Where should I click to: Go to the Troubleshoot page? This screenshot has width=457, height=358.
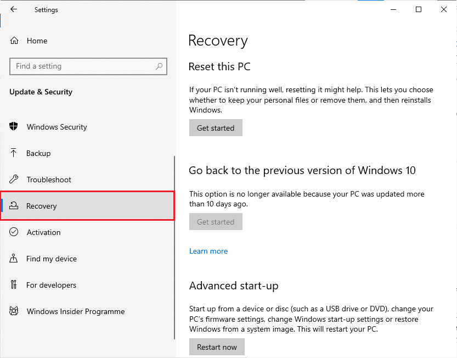tap(87, 179)
